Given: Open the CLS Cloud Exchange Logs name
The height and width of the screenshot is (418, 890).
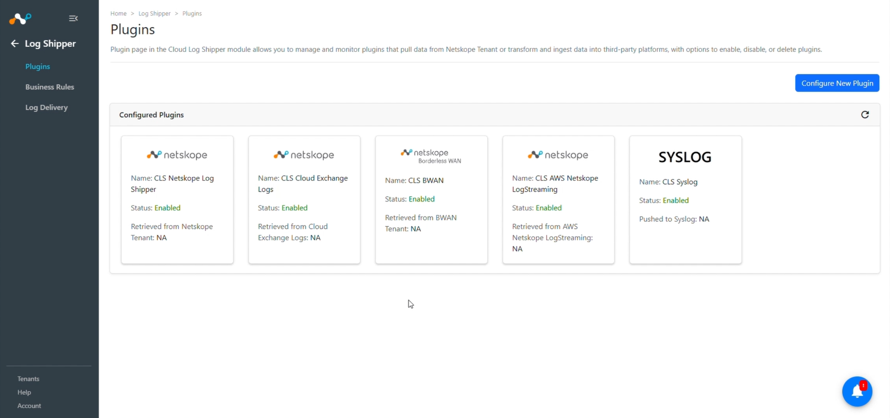Looking at the screenshot, I should point(303,184).
